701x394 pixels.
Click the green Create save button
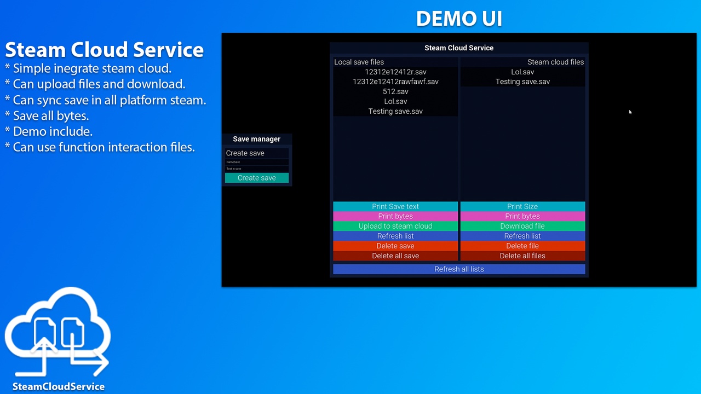[257, 178]
